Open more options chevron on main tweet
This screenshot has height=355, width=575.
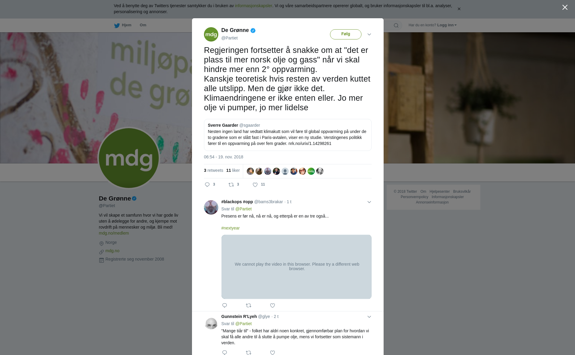coord(369,34)
